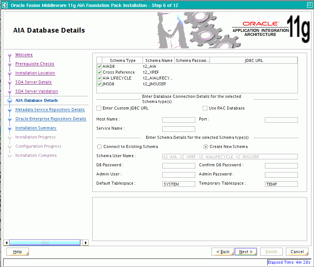The height and width of the screenshot is (267, 314).
Task: Click the Temporary Tablespace field containing TEMP
Action: (x=281, y=184)
